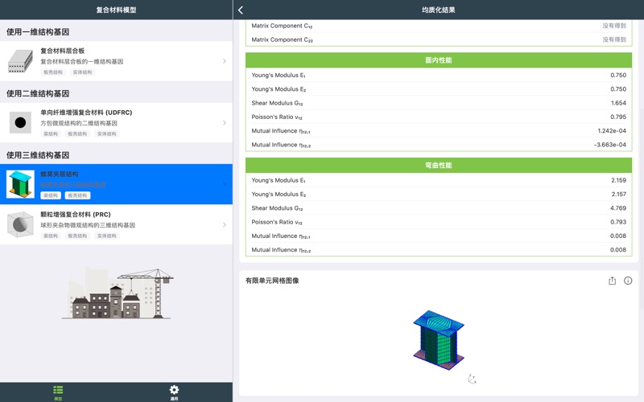The image size is (644, 402).
Task: Select the 单向纤维增强复合材料 (UDFRC) title
Action: click(86, 113)
